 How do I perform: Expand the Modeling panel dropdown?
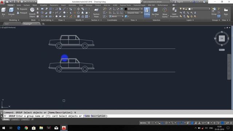tap(14, 20)
